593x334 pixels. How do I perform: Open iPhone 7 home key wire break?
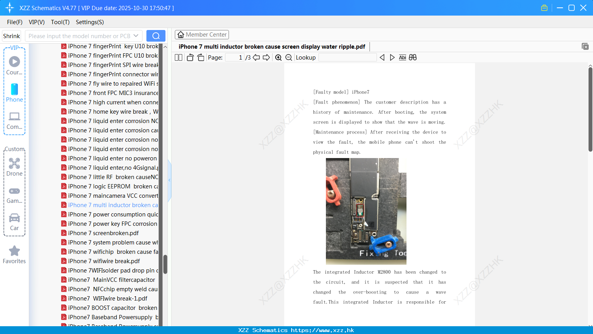tap(110, 112)
